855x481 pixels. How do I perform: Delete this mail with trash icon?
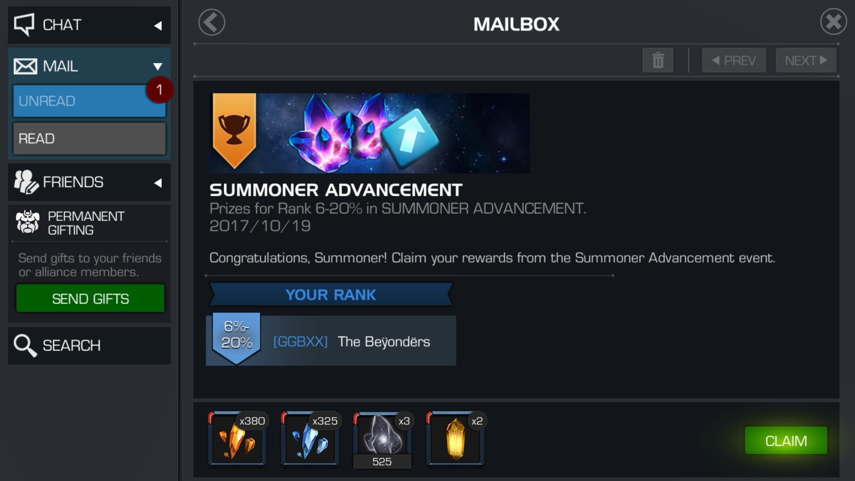pos(658,60)
